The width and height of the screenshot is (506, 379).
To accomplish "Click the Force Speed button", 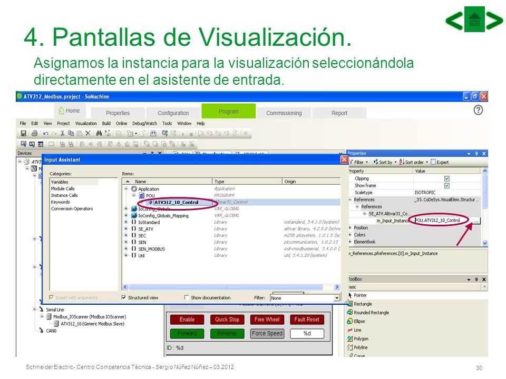I will [267, 333].
